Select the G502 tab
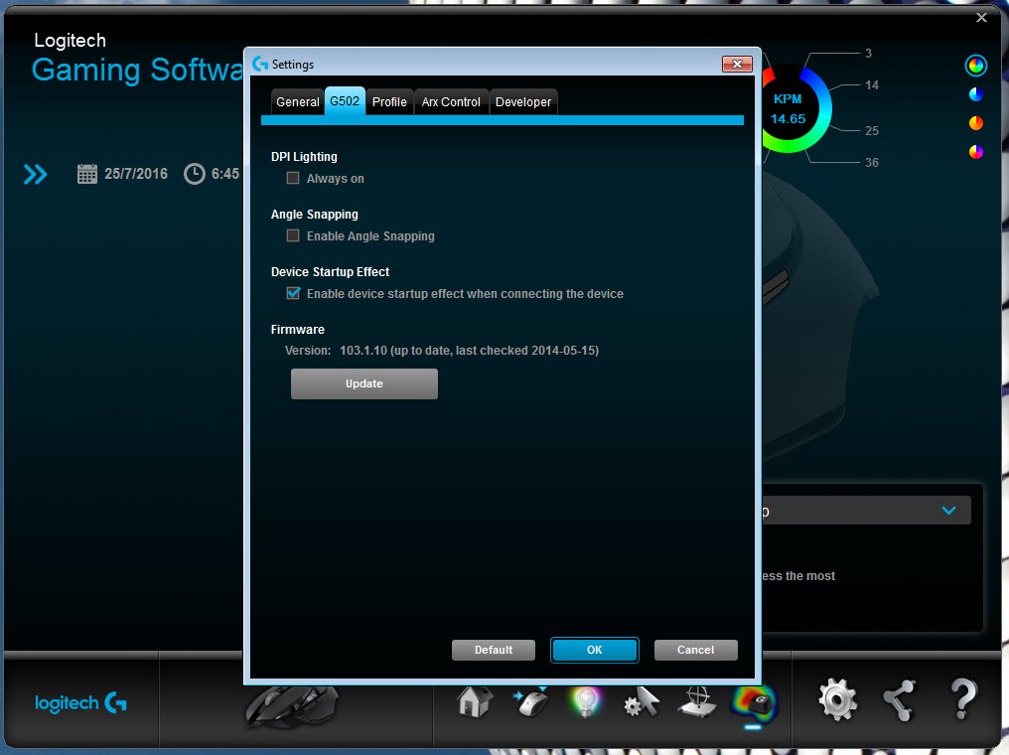This screenshot has width=1009, height=755. pyautogui.click(x=345, y=101)
